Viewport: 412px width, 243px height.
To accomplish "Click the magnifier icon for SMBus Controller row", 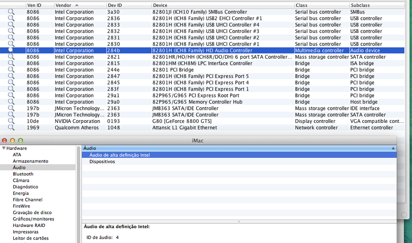I will point(11,12).
